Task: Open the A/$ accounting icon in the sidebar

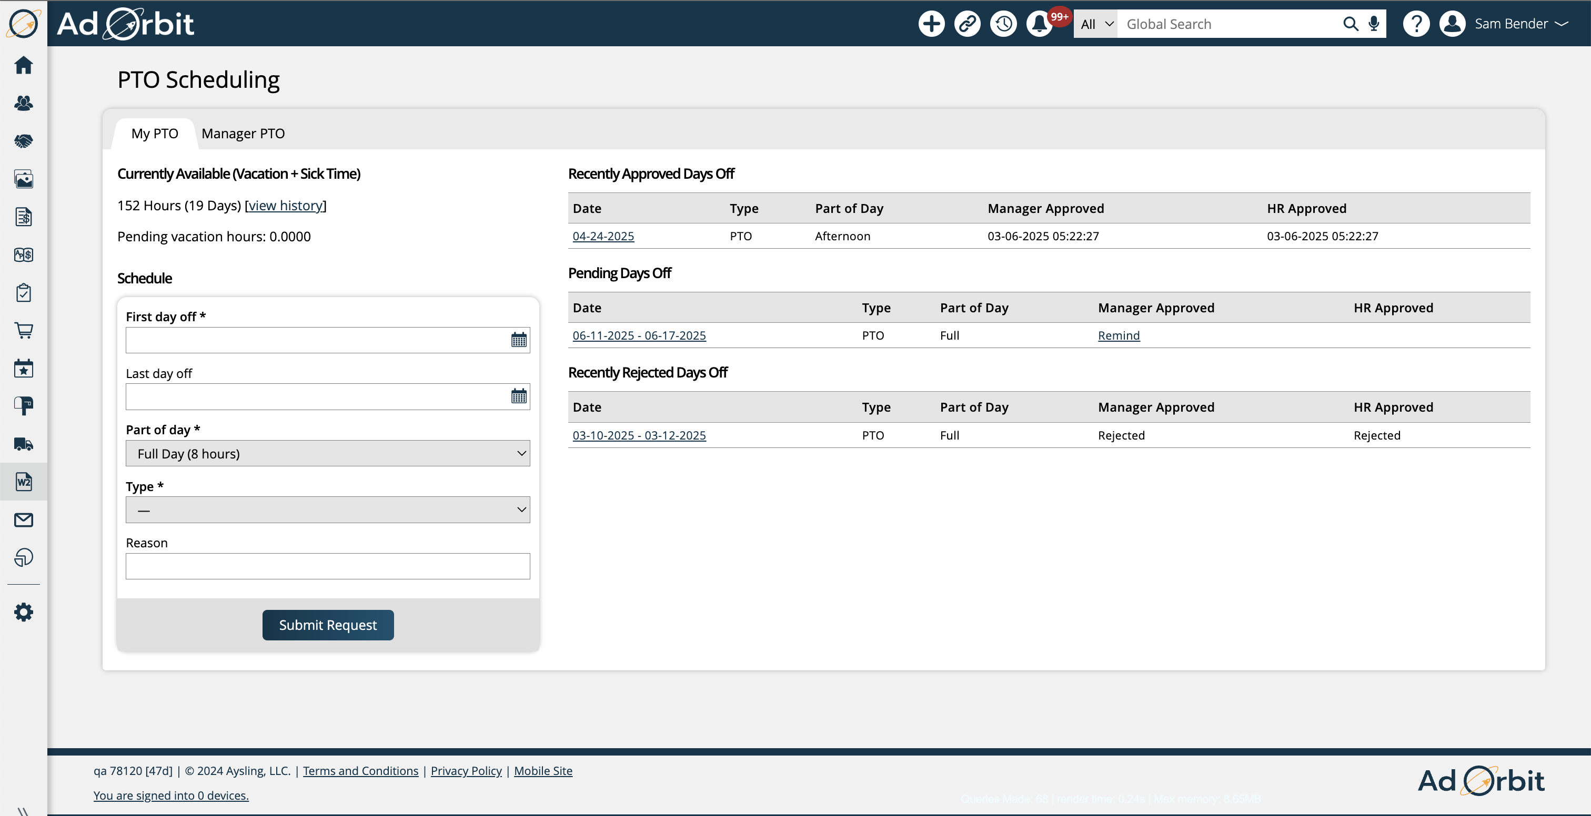Action: coord(24,255)
